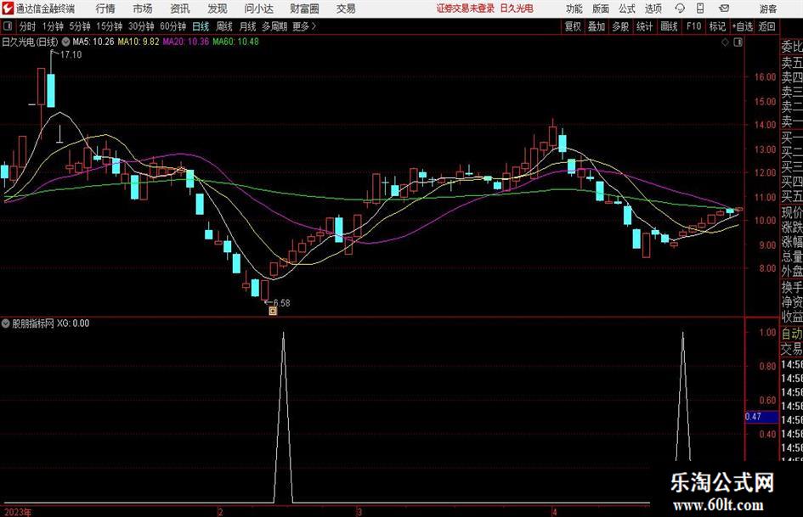Open the 公式 menu

tap(627, 8)
